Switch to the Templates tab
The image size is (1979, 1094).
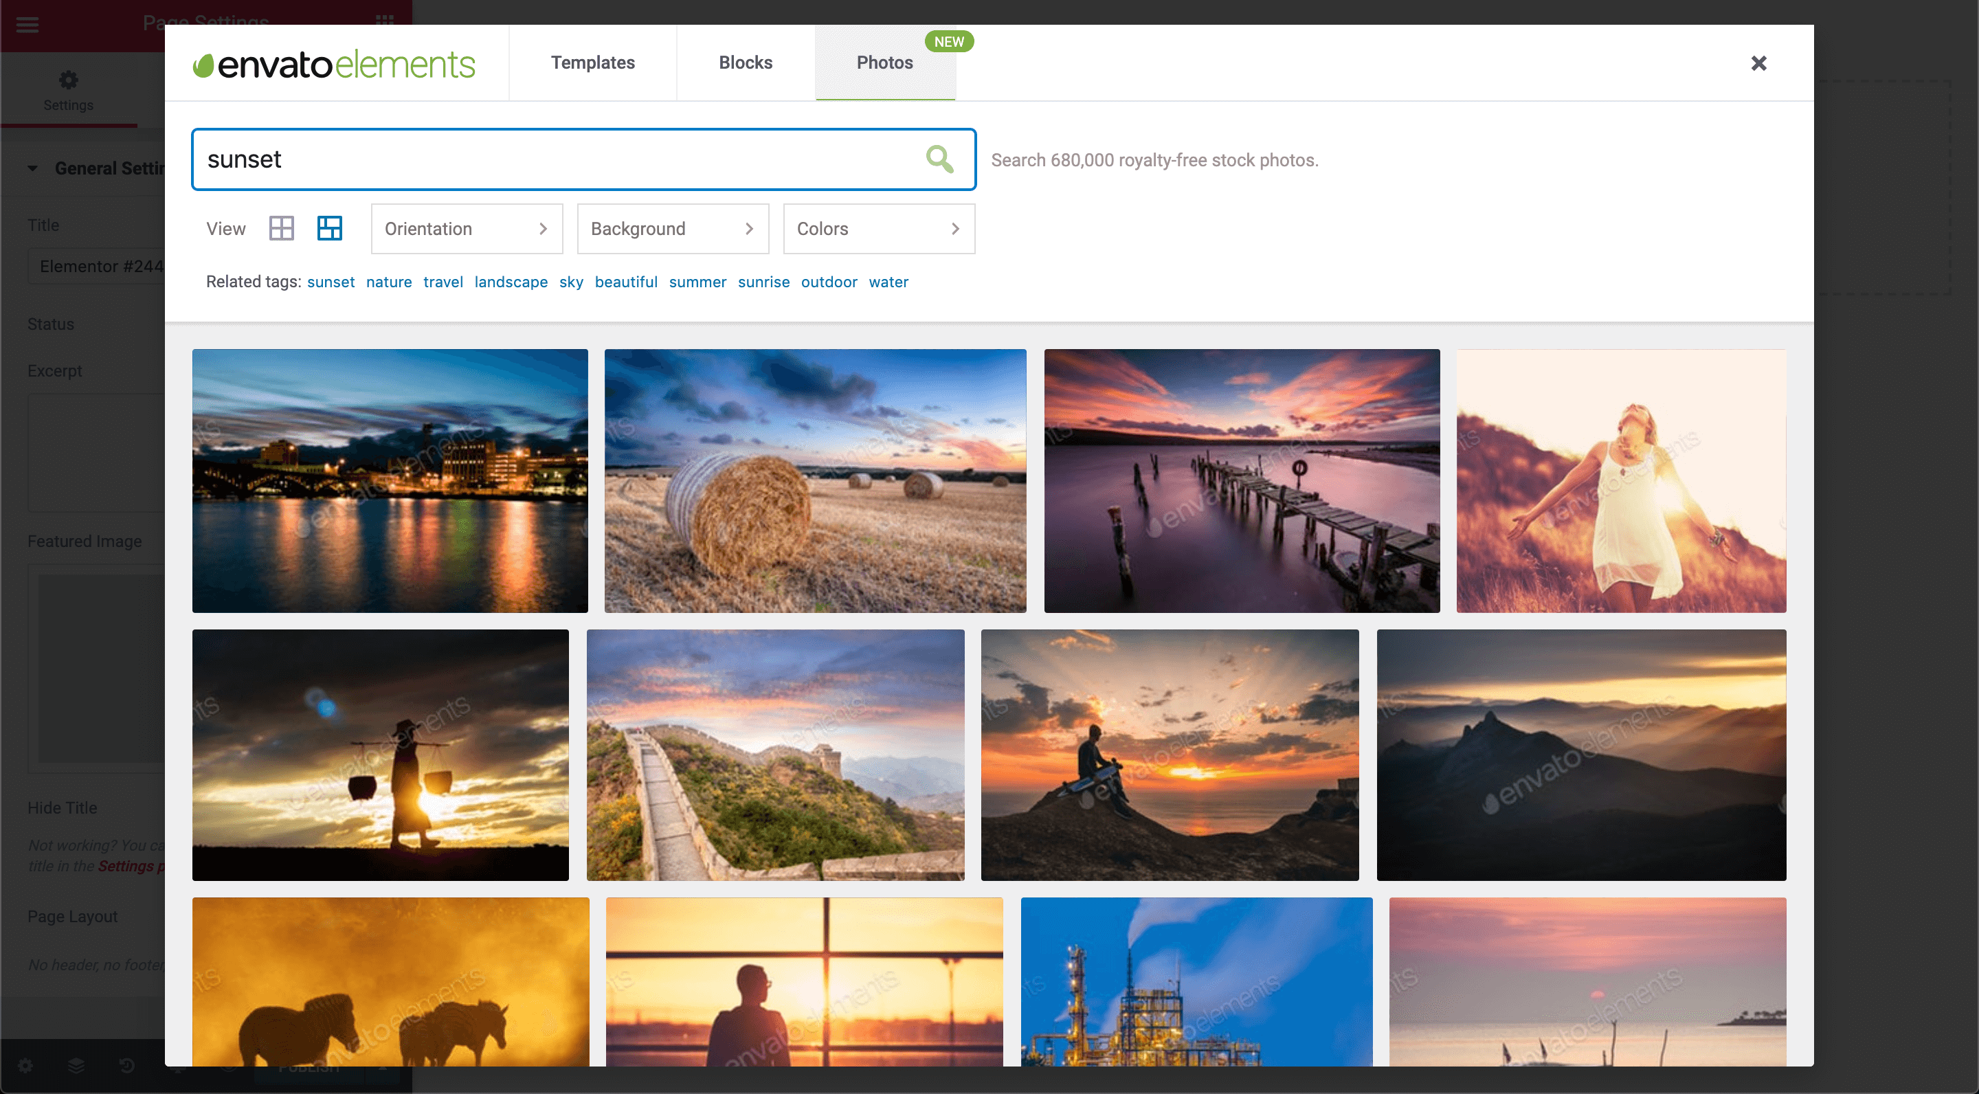[592, 63]
